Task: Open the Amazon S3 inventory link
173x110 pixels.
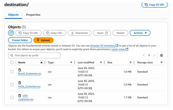Action: click(103, 46)
